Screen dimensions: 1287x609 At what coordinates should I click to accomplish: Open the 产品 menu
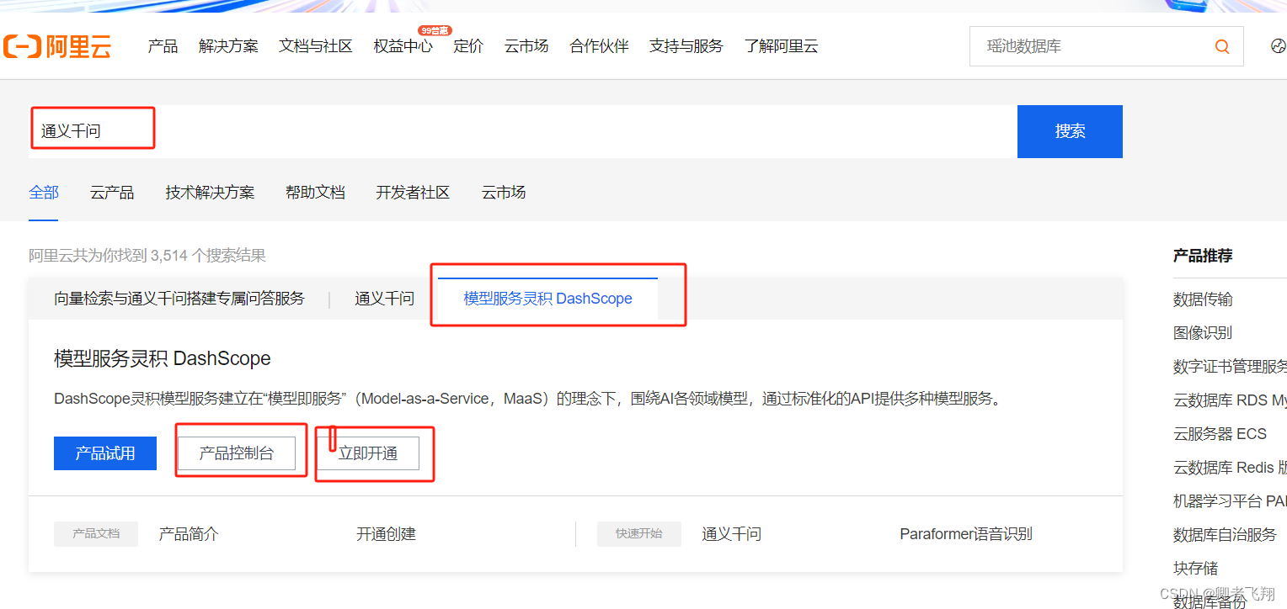pyautogui.click(x=163, y=46)
